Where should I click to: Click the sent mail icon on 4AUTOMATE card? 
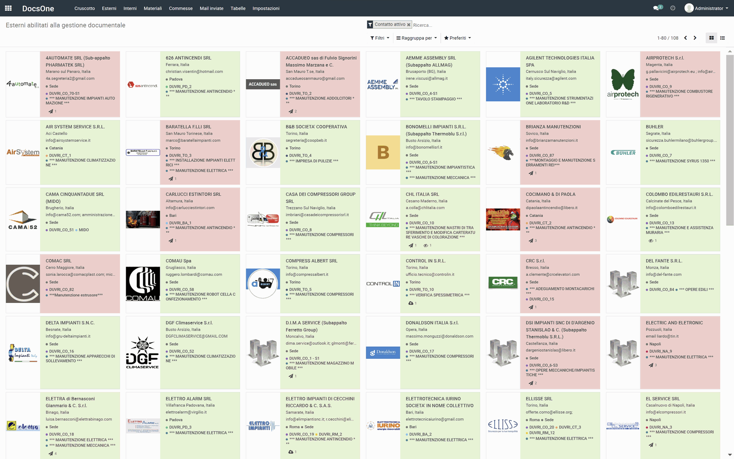click(51, 111)
